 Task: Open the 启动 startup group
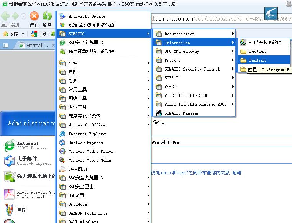tap(104, 72)
